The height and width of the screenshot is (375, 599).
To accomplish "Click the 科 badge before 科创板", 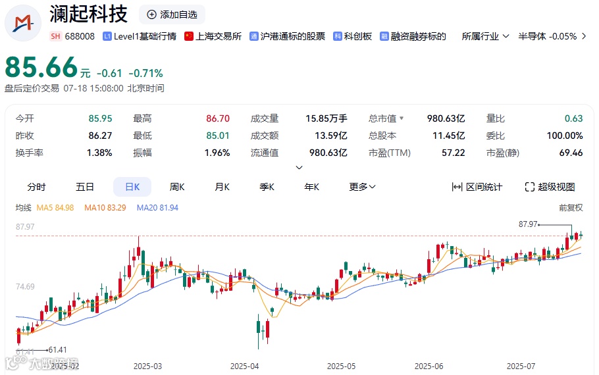I will [x=337, y=36].
